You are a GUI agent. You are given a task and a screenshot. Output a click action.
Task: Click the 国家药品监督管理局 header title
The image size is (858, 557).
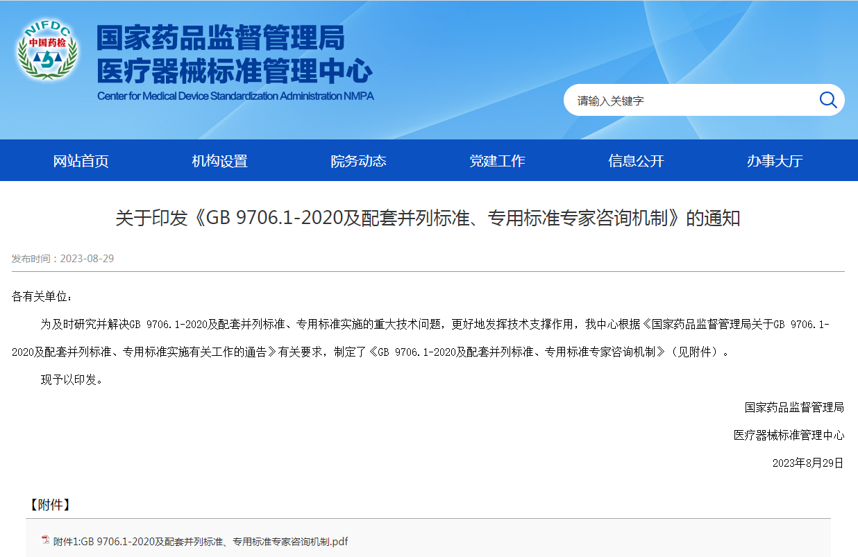(x=220, y=38)
